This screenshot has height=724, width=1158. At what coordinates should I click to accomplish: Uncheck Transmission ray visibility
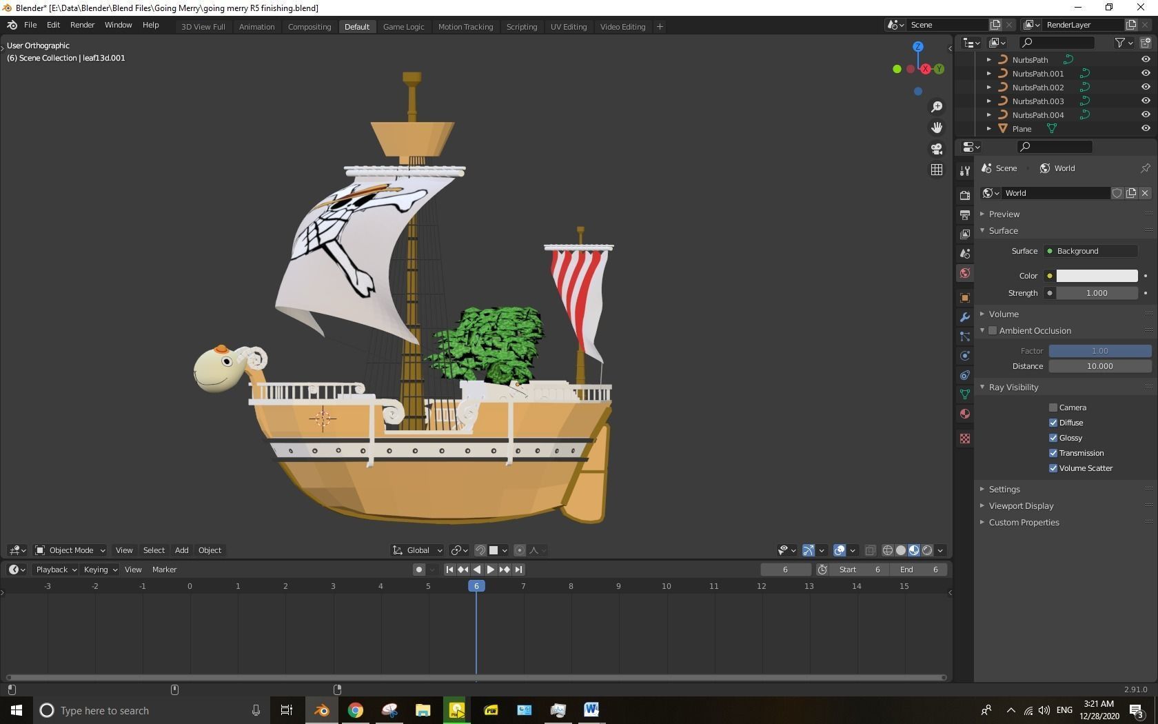(1053, 453)
